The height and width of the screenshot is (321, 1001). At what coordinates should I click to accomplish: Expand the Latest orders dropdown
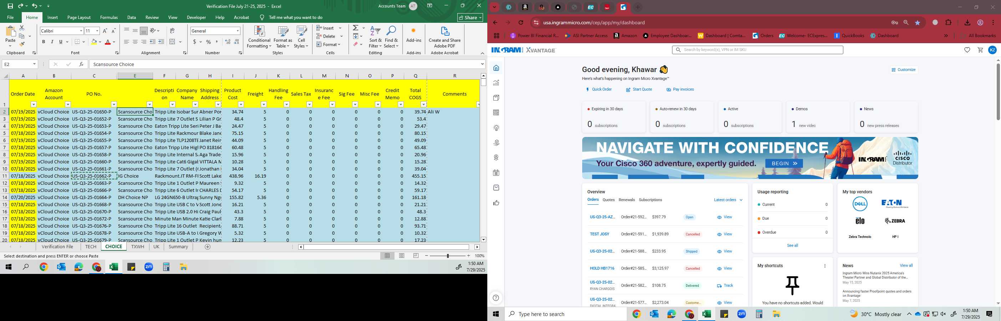[x=728, y=200]
